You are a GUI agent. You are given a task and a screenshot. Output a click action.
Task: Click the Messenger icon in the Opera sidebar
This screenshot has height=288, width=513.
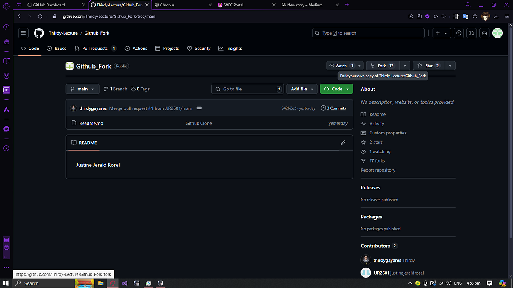point(6,129)
